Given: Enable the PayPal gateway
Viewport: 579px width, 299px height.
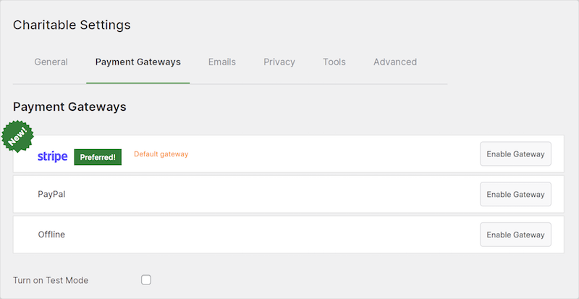Looking at the screenshot, I should point(515,195).
